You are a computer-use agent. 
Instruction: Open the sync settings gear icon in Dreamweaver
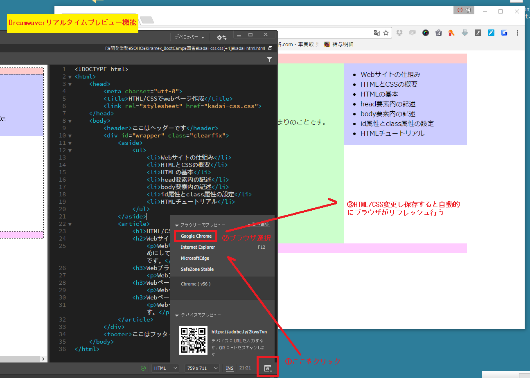pos(221,37)
